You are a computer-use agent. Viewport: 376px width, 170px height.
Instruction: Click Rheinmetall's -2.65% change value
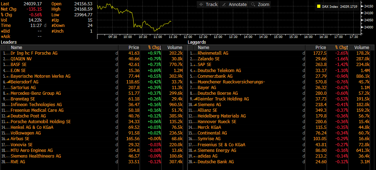pos(342,53)
